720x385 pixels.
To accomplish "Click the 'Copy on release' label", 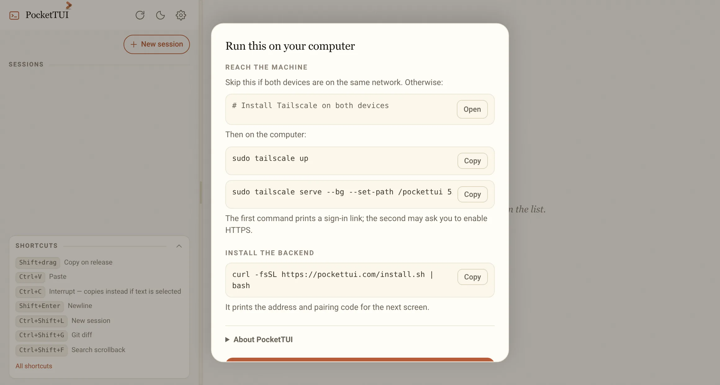I will [88, 262].
